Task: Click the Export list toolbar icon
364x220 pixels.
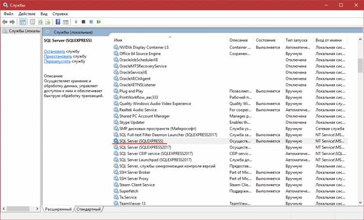Action: [48, 22]
